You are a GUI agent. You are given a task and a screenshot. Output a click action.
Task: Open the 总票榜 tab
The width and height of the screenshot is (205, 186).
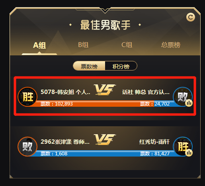(x=171, y=45)
